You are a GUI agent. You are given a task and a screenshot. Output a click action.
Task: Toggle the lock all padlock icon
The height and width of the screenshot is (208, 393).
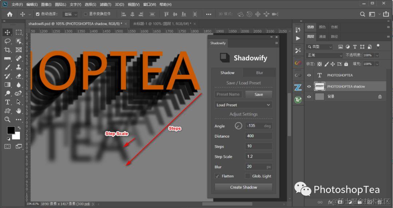[346, 64]
